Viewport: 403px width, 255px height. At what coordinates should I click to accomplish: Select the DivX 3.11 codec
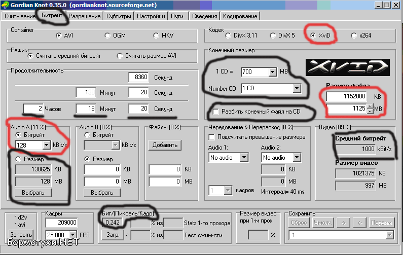point(228,35)
